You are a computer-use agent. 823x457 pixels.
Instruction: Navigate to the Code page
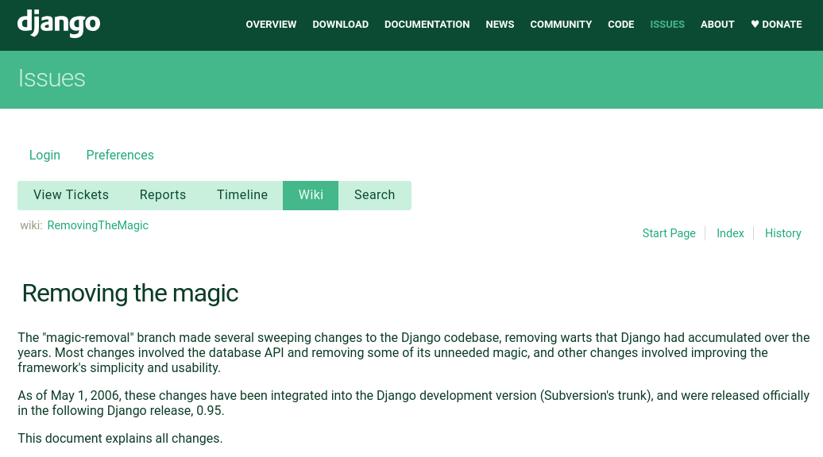point(620,25)
